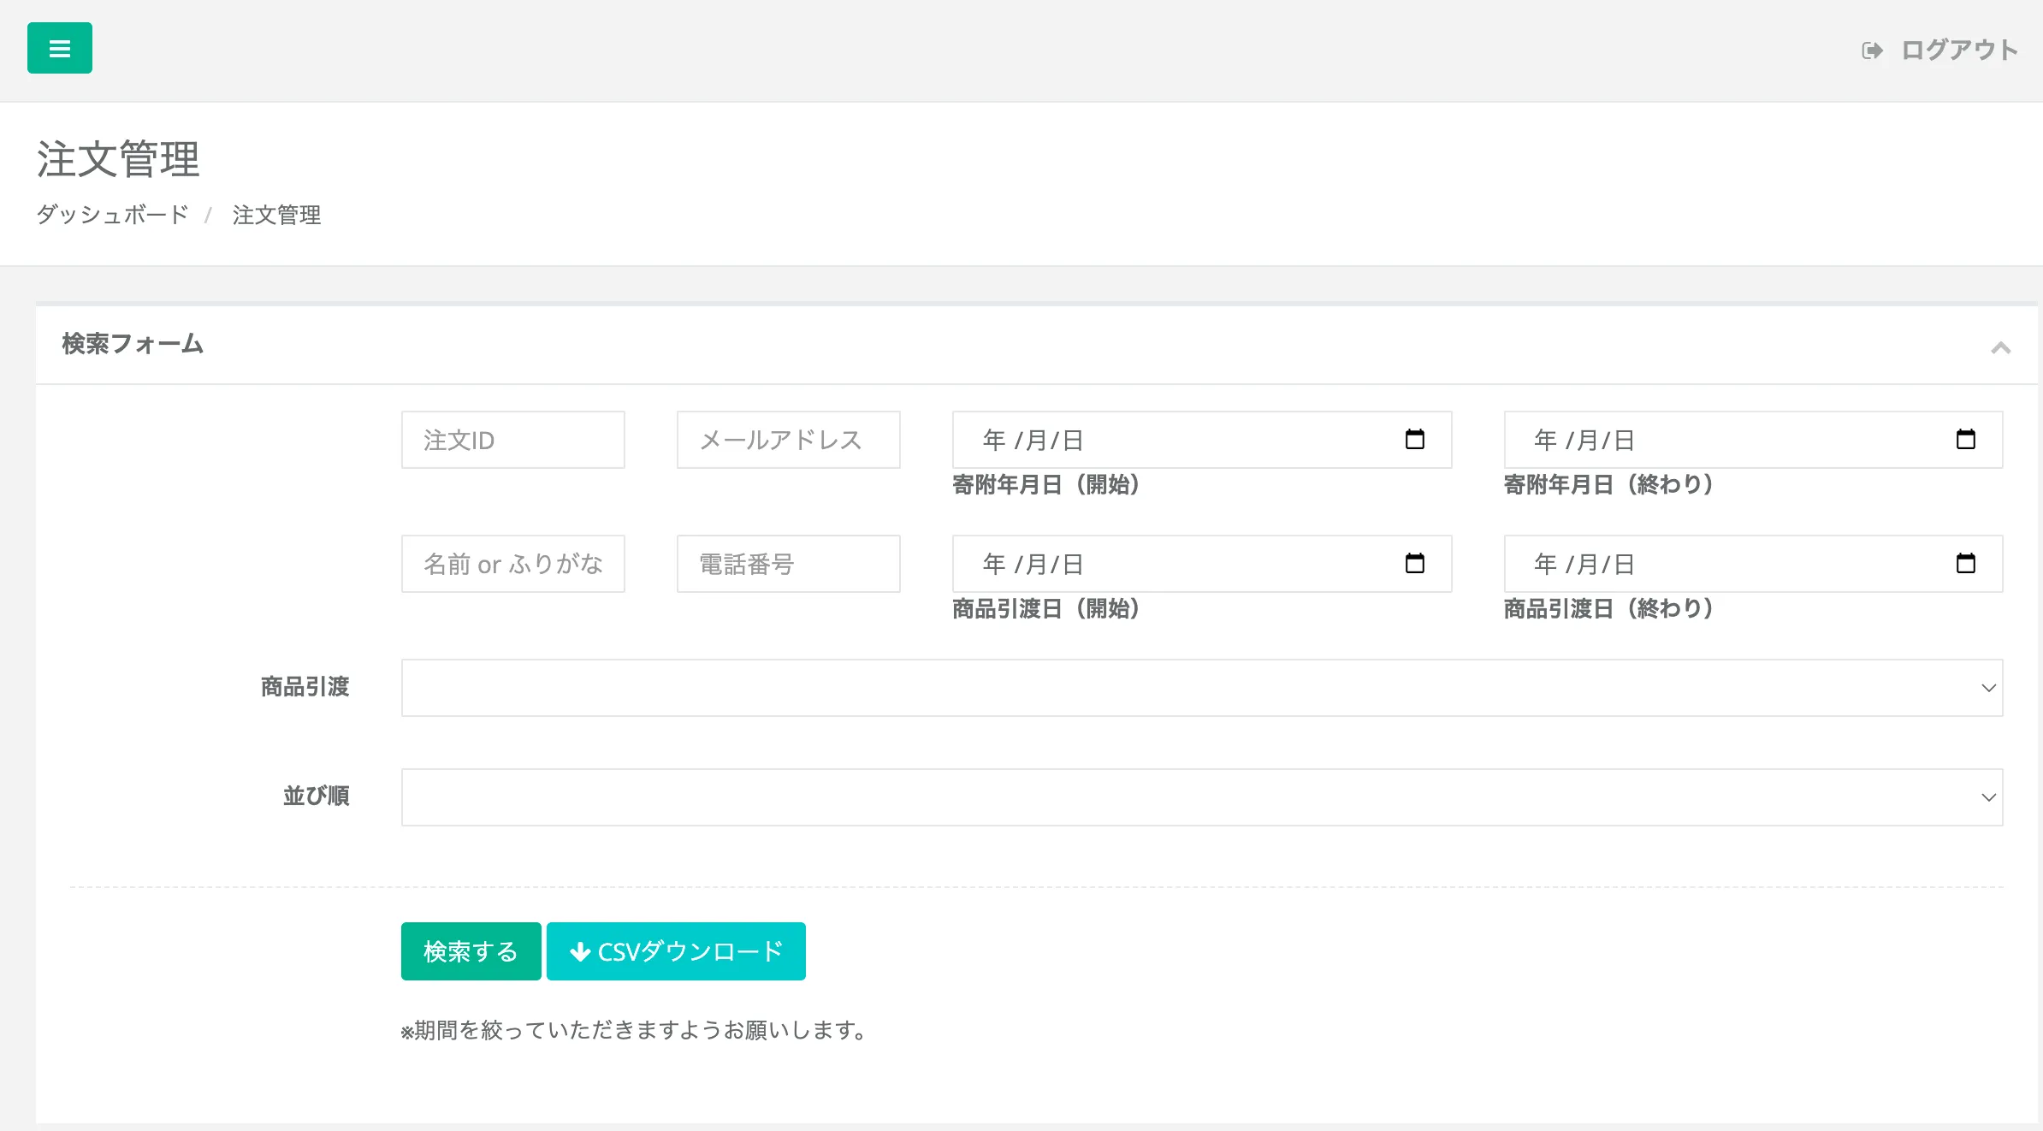
Task: Click the CSVダウンロード button
Action: click(x=676, y=951)
